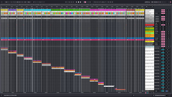Click the Insert Mark 1.1.1 status text

coord(10,95)
